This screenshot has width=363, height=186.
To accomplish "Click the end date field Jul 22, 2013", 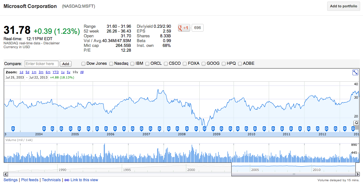I will click(38, 78).
